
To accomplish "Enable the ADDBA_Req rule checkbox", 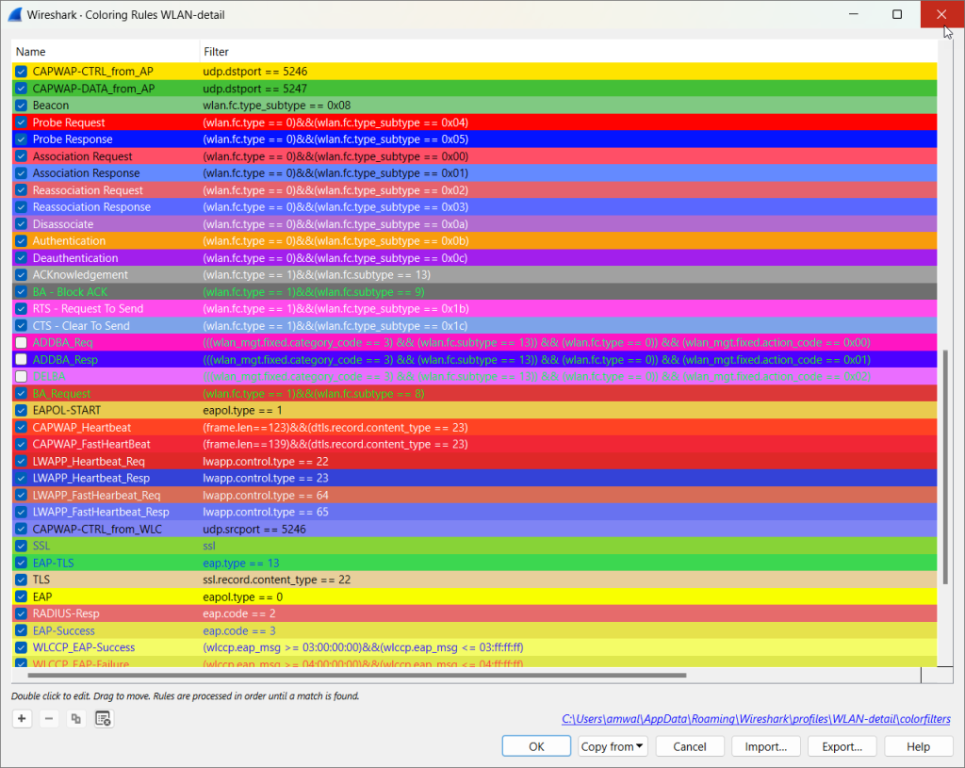I will [x=22, y=343].
